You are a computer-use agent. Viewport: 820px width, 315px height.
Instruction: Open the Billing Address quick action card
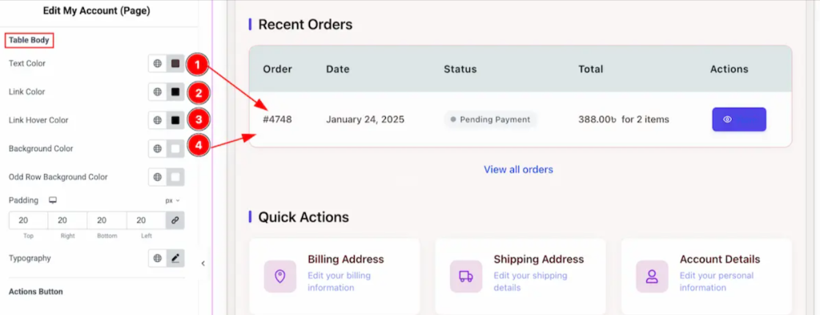[x=335, y=277]
